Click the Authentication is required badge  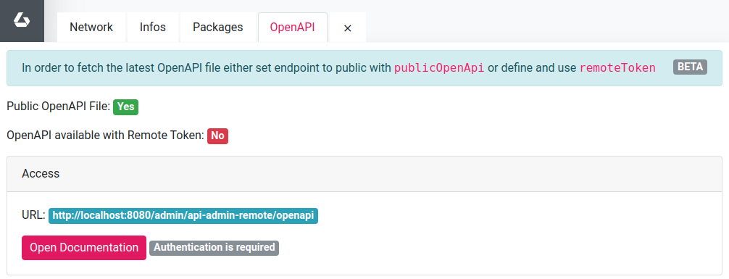214,248
